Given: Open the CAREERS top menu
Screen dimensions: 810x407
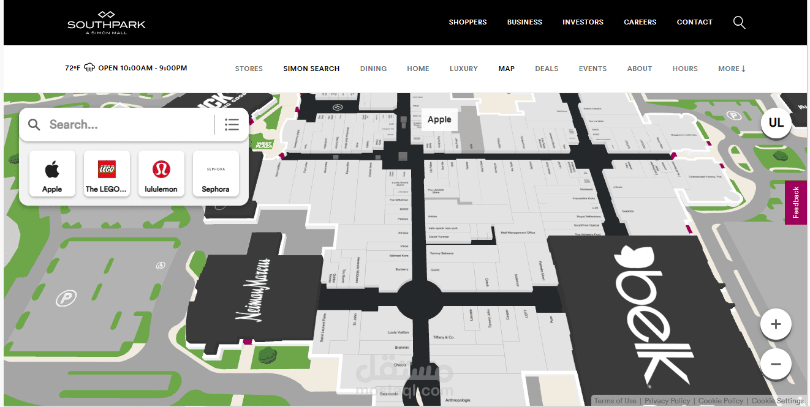Looking at the screenshot, I should click(640, 22).
